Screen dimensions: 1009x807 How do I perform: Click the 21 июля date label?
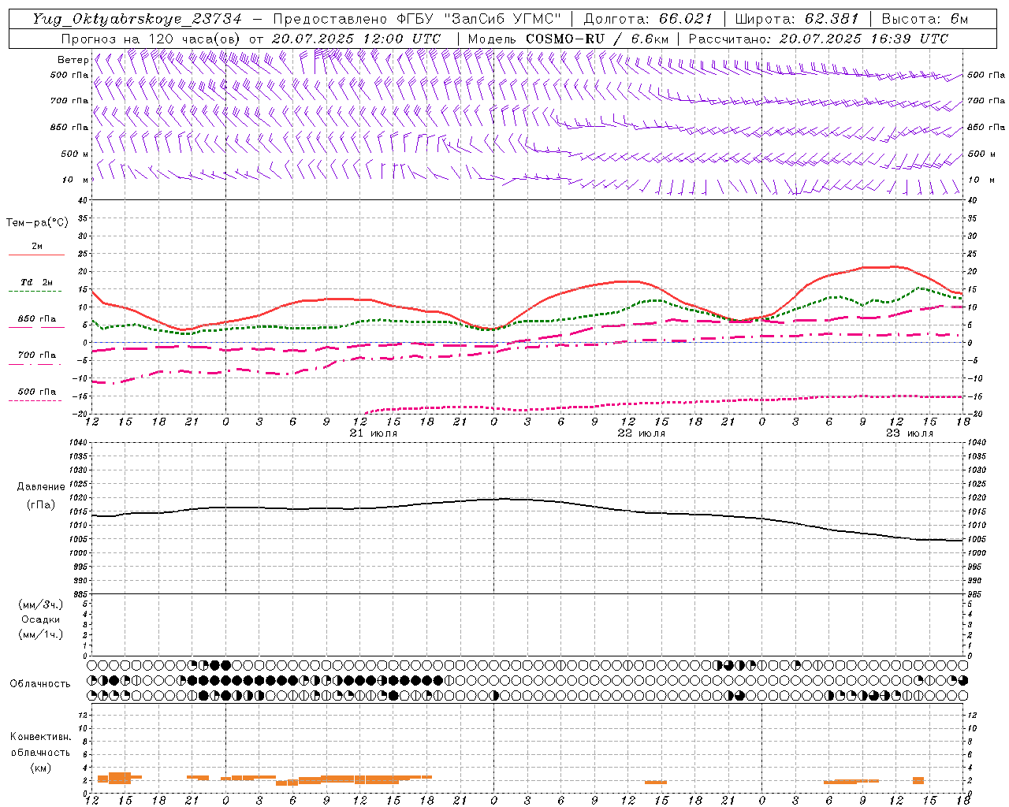coord(374,433)
